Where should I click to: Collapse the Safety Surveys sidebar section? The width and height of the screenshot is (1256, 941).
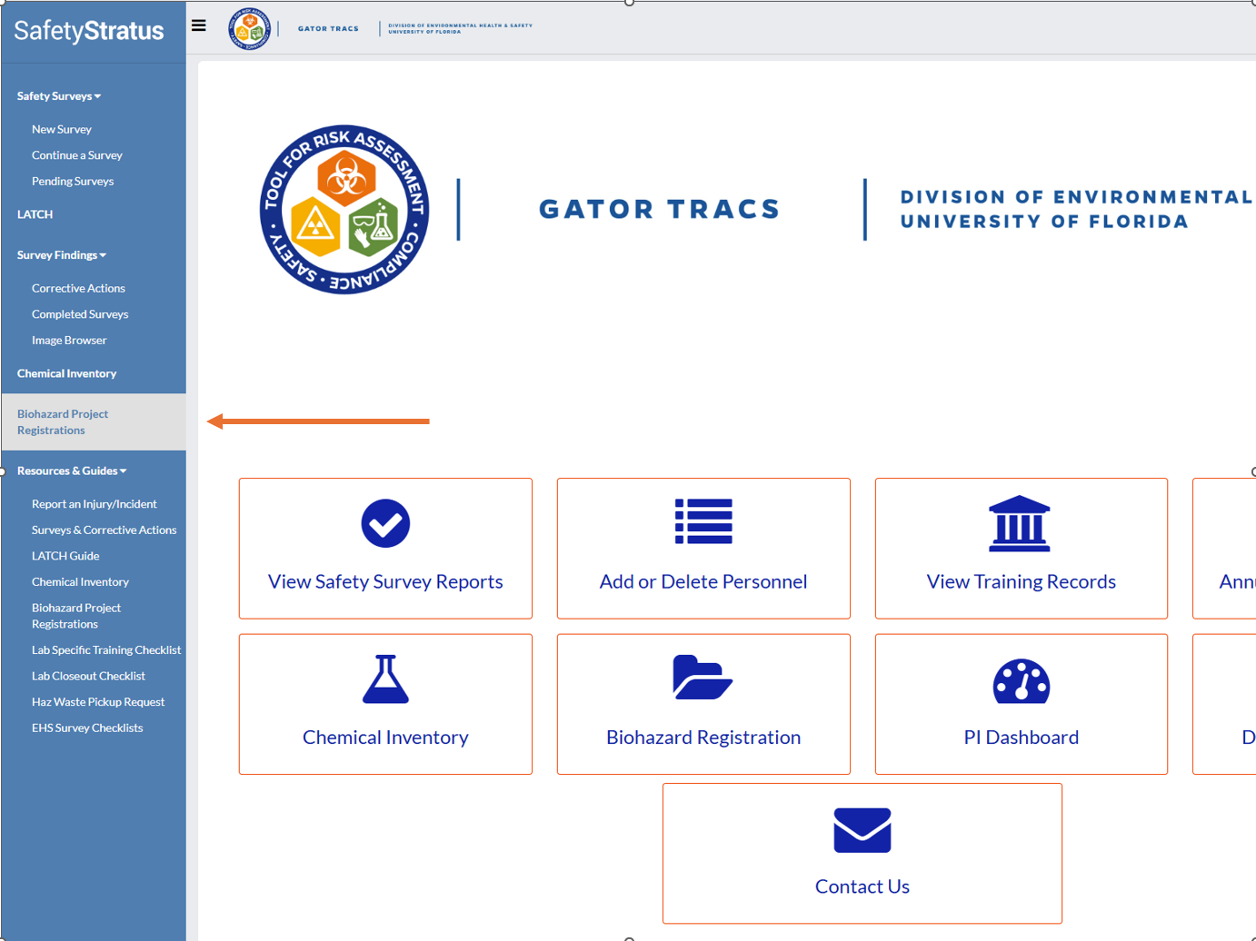[x=59, y=96]
